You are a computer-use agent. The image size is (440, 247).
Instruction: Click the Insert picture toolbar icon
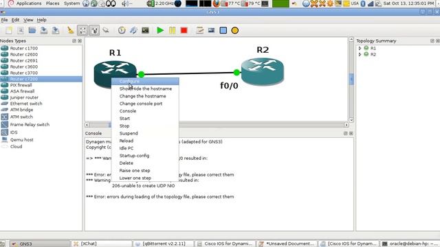tap(211, 30)
